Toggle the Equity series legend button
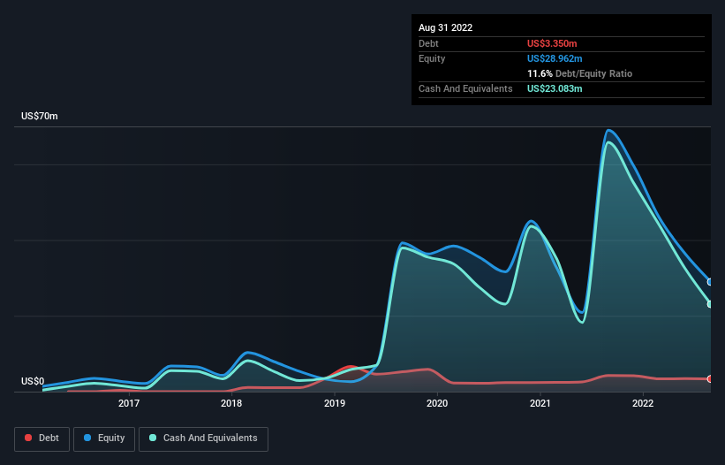 tap(104, 438)
